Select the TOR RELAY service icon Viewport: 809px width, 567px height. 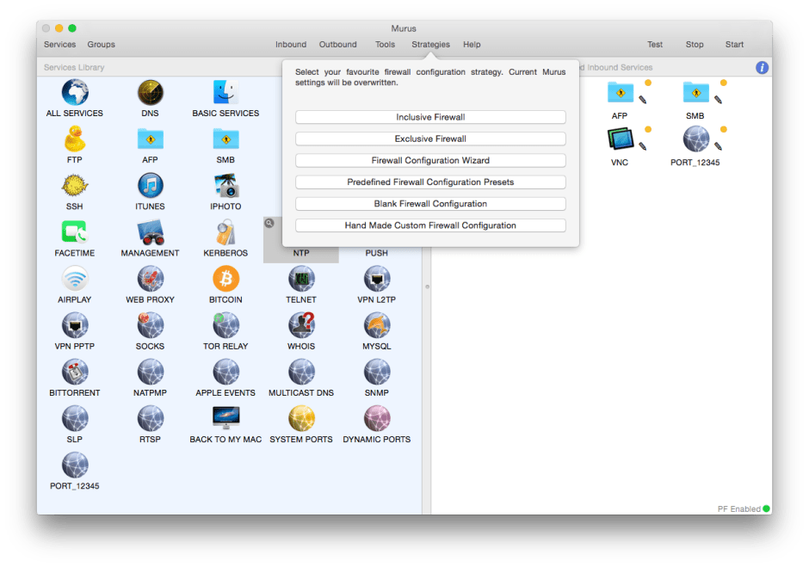pyautogui.click(x=225, y=325)
